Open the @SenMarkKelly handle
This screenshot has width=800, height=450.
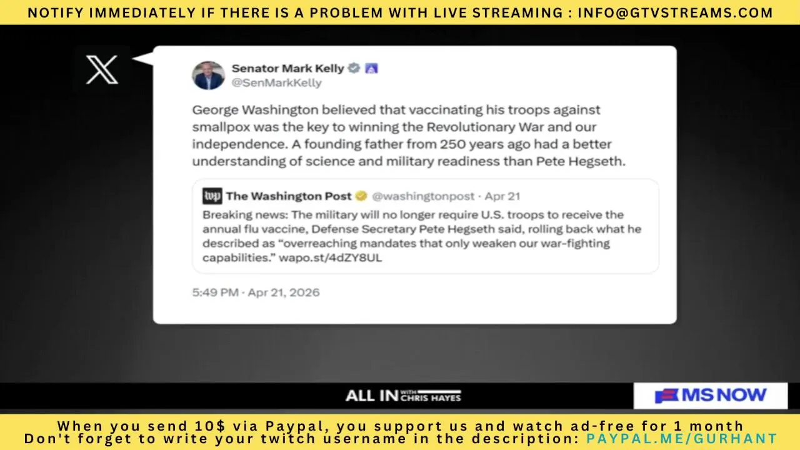[276, 82]
